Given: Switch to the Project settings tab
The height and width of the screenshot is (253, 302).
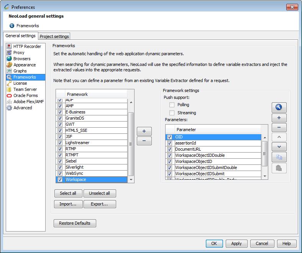Looking at the screenshot, I should [54, 36].
